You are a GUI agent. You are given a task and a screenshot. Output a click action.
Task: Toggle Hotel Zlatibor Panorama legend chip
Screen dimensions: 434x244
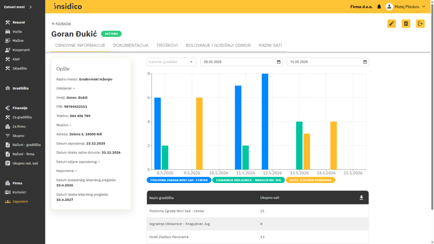pos(310,180)
